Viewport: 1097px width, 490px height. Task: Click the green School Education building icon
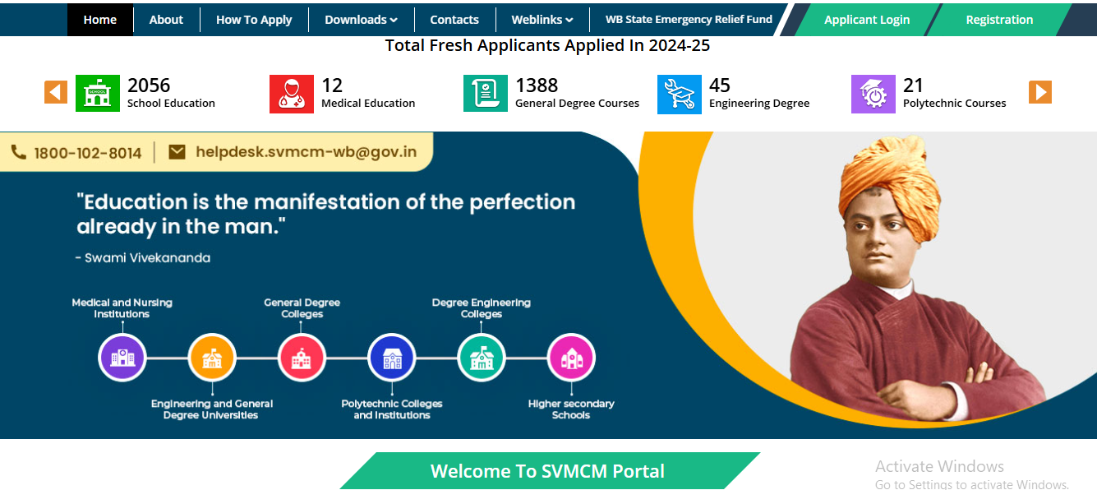(x=98, y=94)
